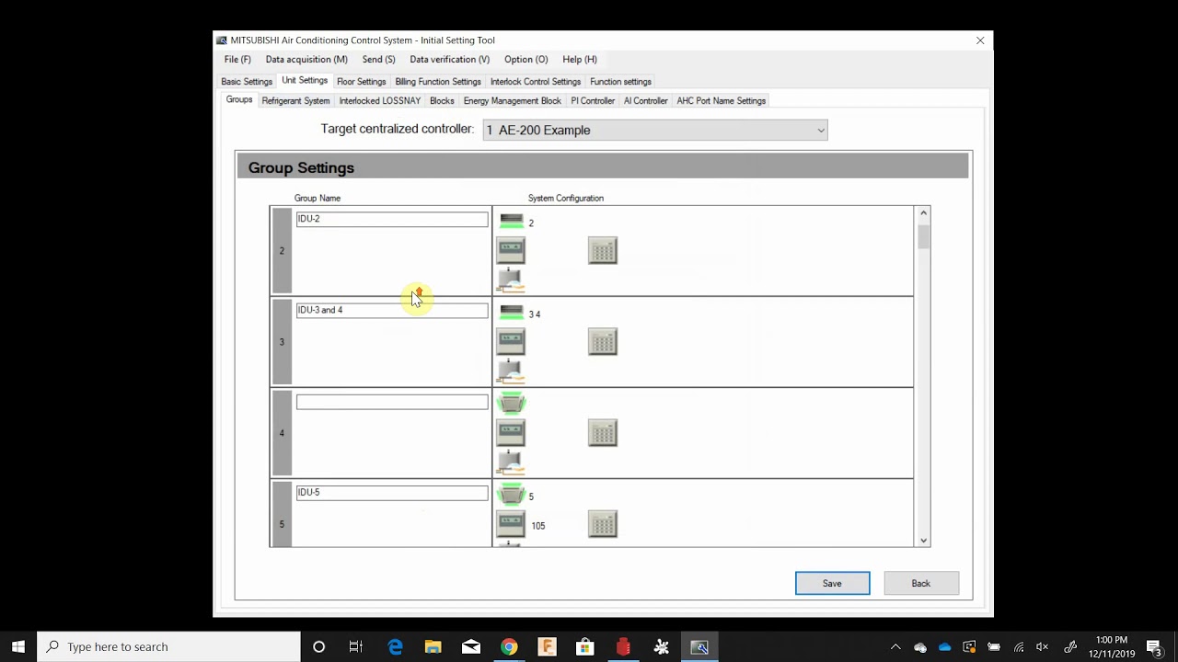This screenshot has width=1178, height=662.
Task: Open the Mail app from the taskbar
Action: (470, 646)
